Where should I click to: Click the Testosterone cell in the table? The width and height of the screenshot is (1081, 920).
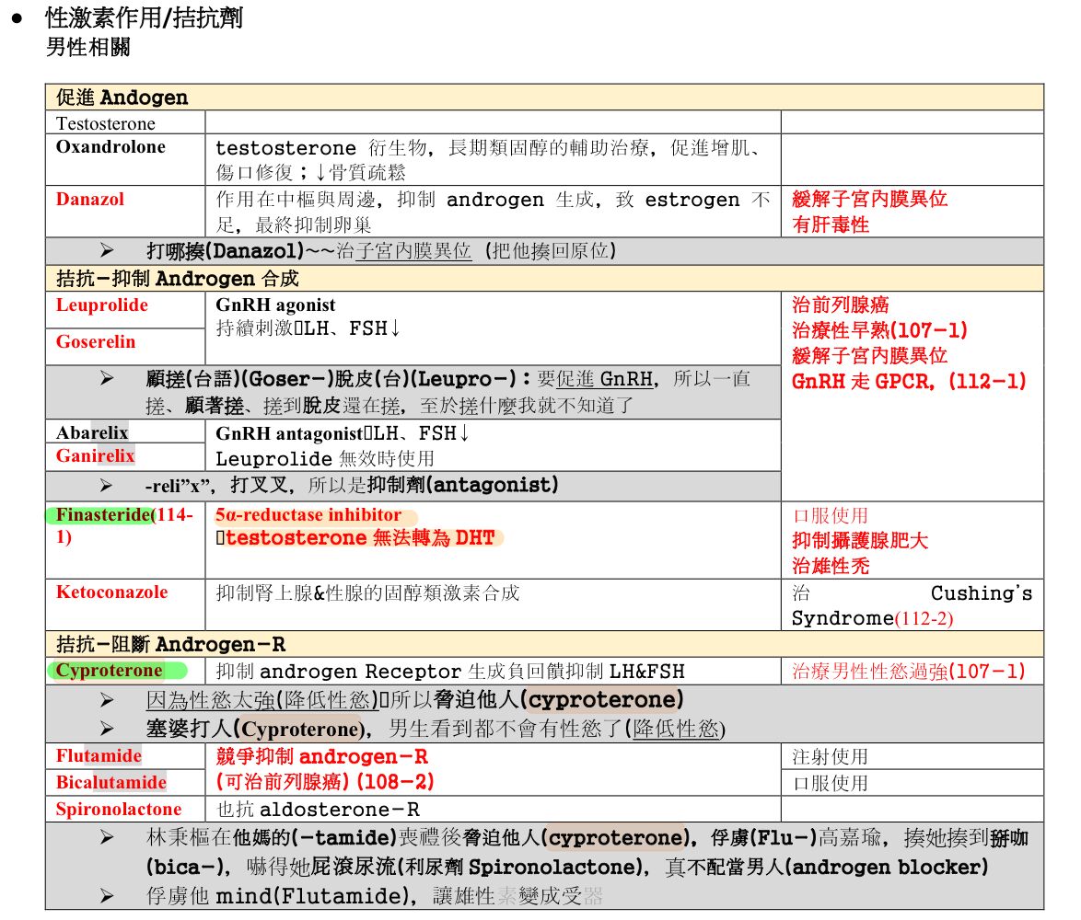(106, 123)
